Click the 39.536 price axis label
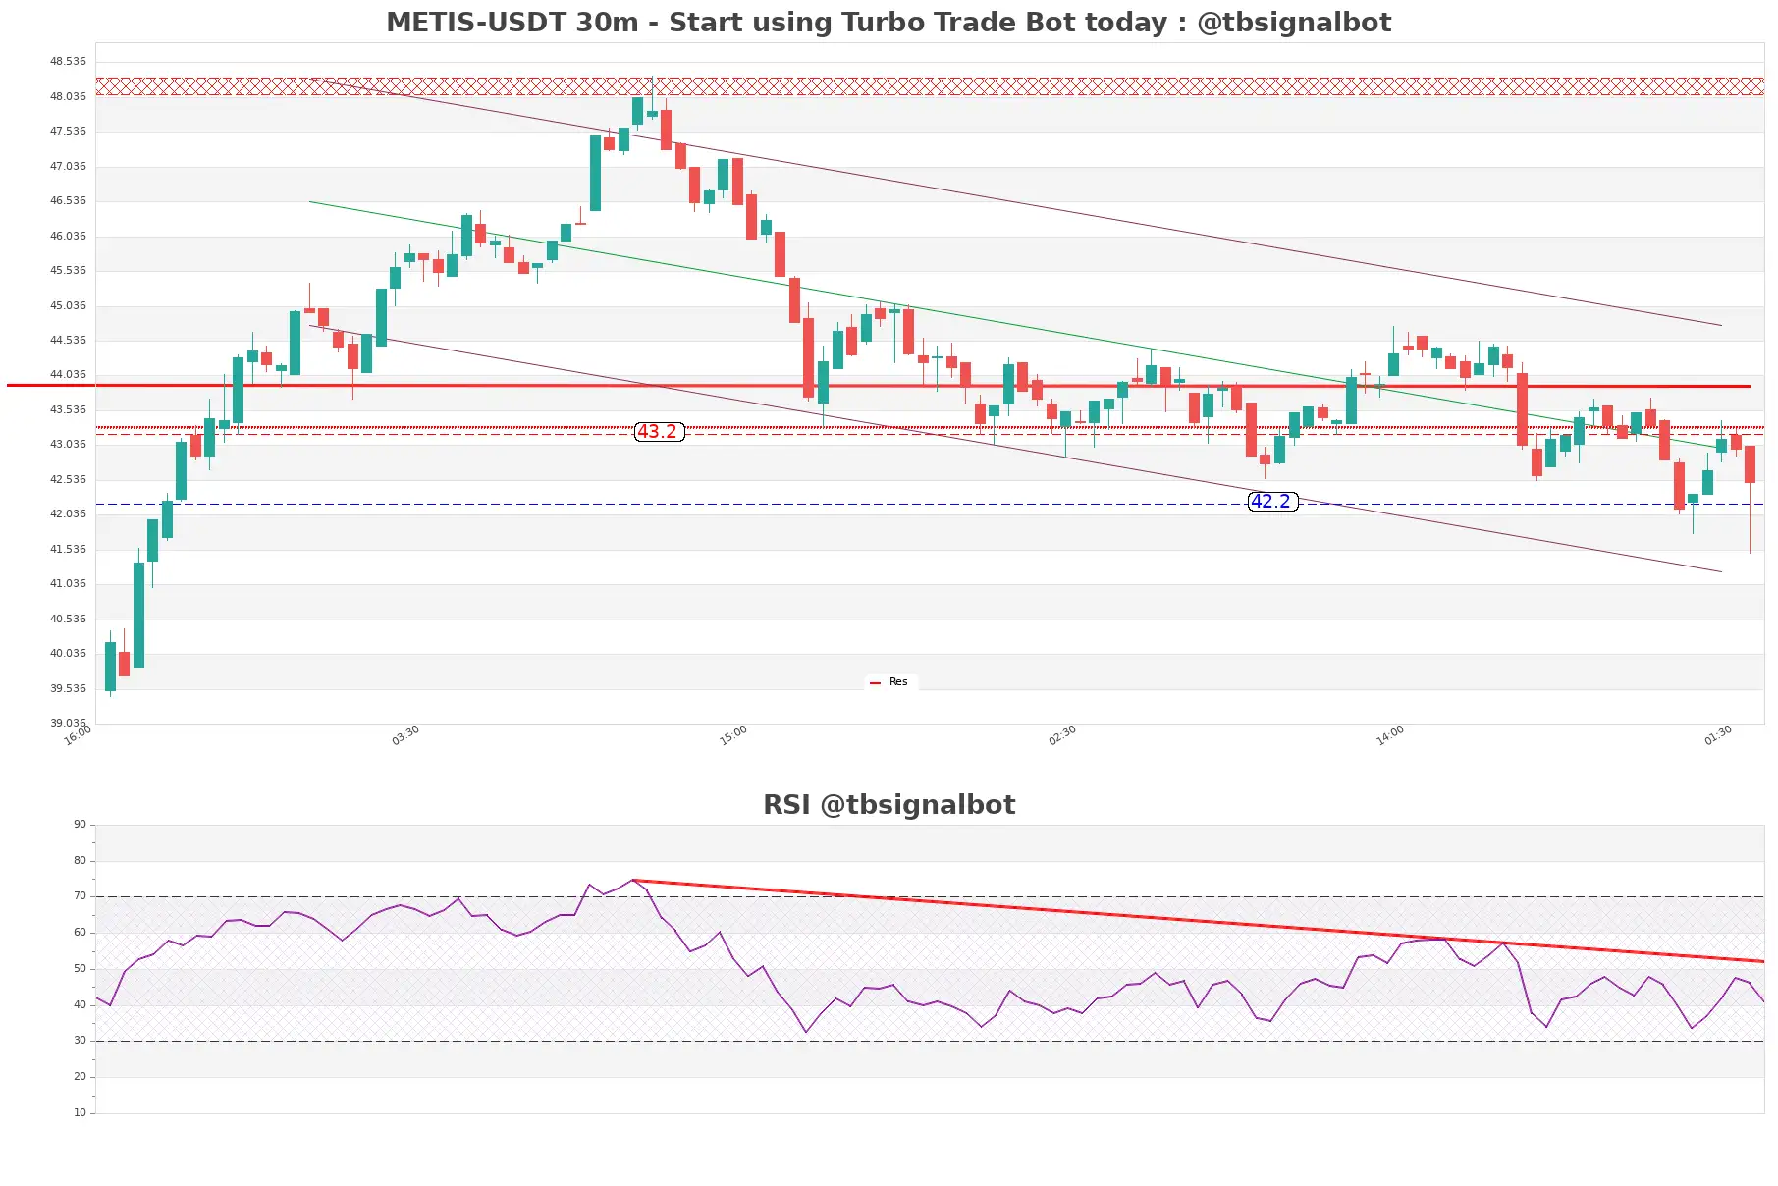 point(68,688)
